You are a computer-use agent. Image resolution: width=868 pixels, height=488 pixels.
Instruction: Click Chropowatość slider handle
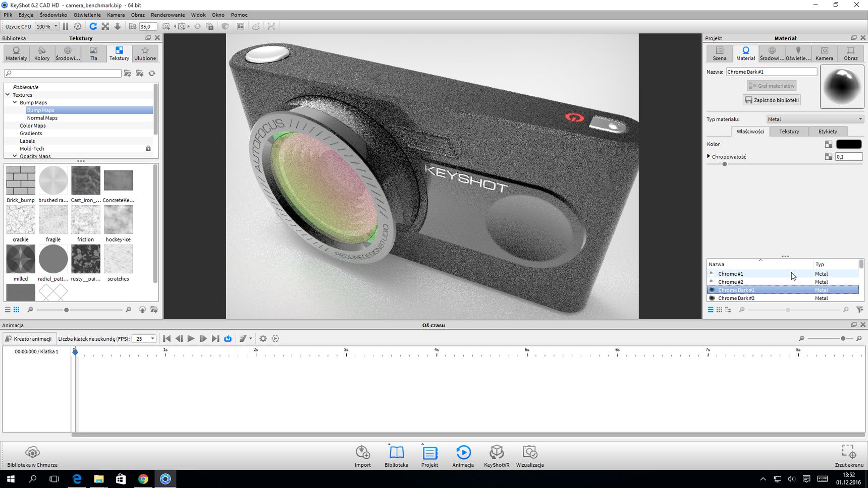coord(725,164)
